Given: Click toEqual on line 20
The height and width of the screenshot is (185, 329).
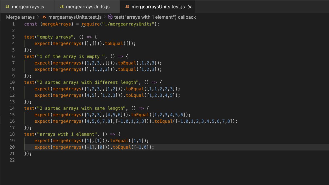Looking at the screenshot, I should (121, 147).
